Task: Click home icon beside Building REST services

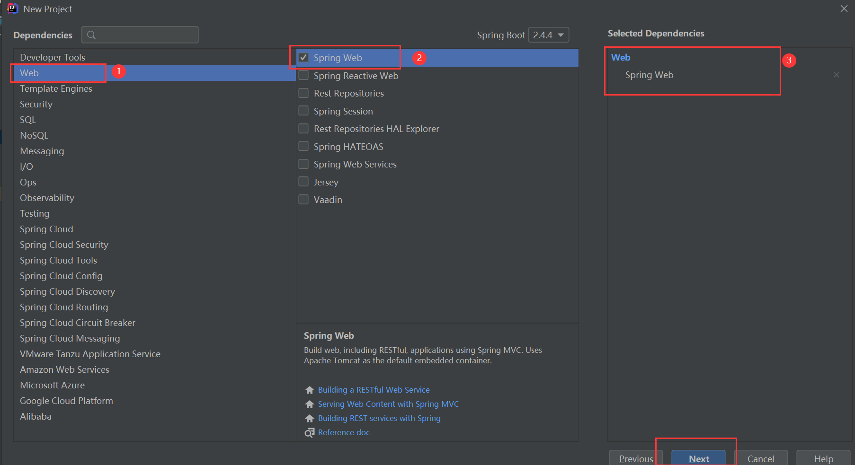Action: (x=310, y=418)
